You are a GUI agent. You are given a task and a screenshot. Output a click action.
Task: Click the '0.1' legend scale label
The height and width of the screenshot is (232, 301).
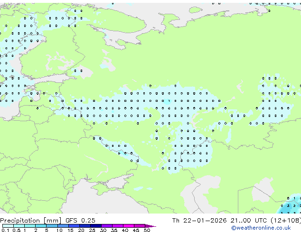[x=5, y=230]
